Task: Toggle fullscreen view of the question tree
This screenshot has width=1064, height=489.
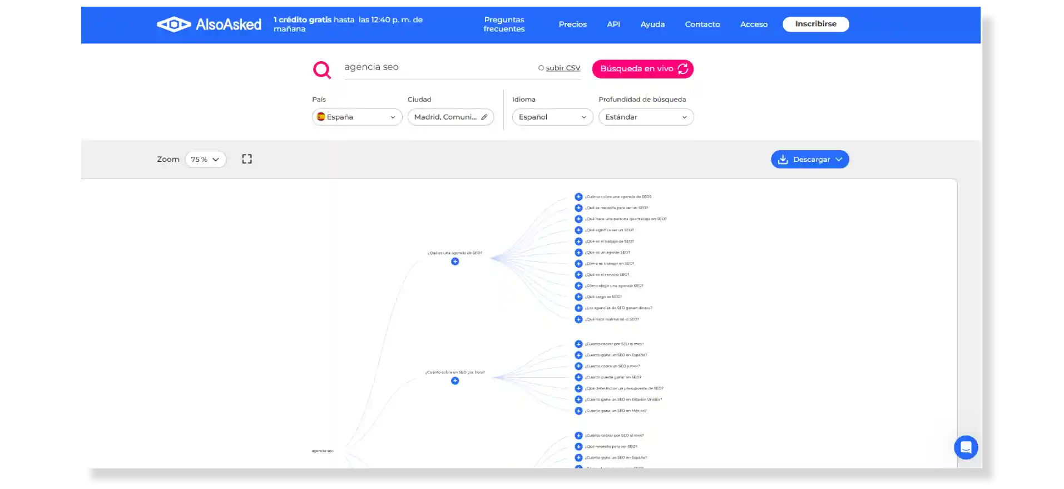Action: (x=247, y=159)
